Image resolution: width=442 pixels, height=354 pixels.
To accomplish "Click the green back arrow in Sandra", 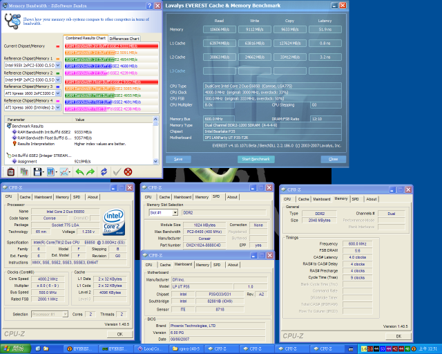I will point(80,172).
